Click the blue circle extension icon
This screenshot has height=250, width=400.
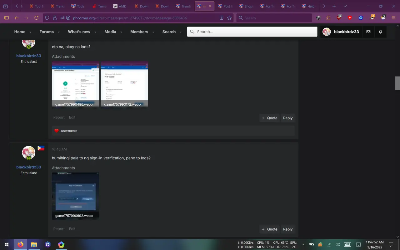click(361, 18)
